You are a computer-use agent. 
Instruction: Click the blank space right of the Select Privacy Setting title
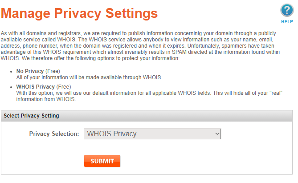[178, 116]
